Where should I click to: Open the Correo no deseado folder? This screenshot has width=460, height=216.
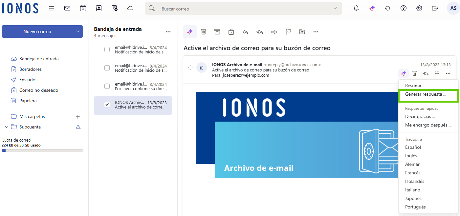tap(39, 90)
